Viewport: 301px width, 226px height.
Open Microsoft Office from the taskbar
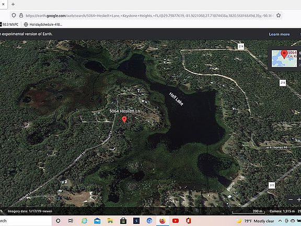coord(189,221)
